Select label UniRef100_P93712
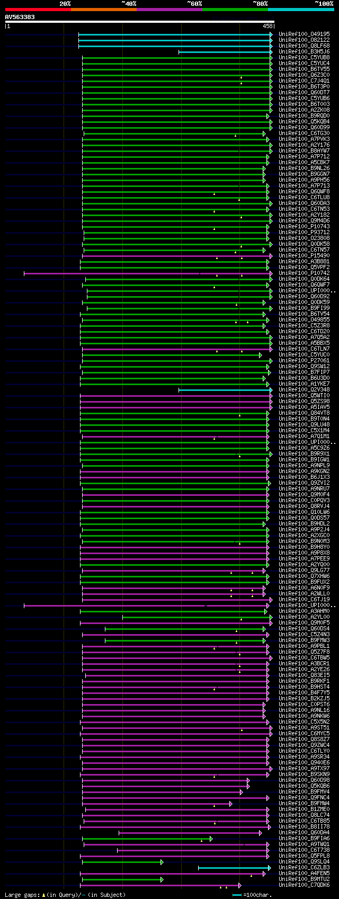This screenshot has height=899, width=339. [x=304, y=232]
